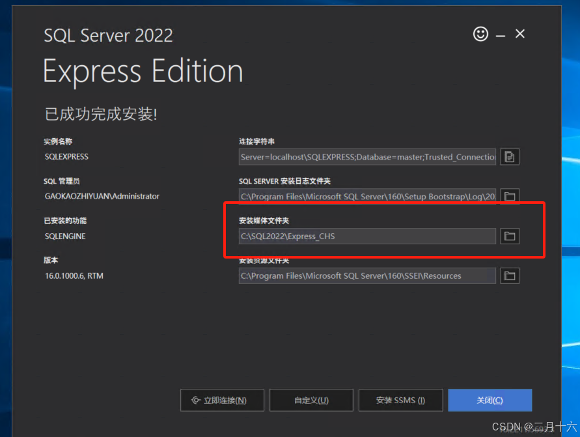Click the 立即连接(N) connect now button
Viewport: 580px width, 437px height.
[223, 400]
